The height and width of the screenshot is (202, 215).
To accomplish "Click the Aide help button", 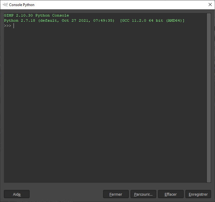I will 17,194.
